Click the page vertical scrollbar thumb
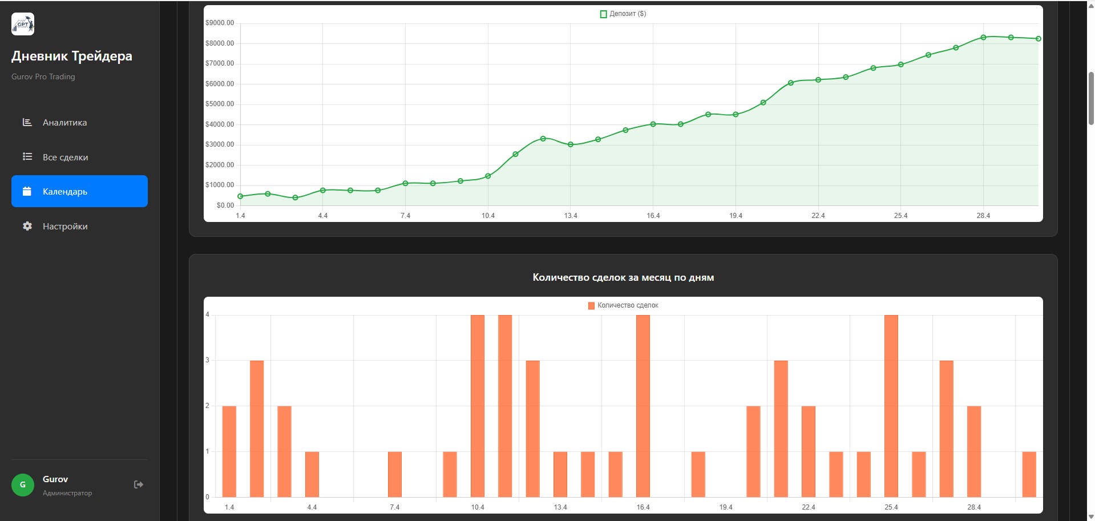 coord(1091,98)
